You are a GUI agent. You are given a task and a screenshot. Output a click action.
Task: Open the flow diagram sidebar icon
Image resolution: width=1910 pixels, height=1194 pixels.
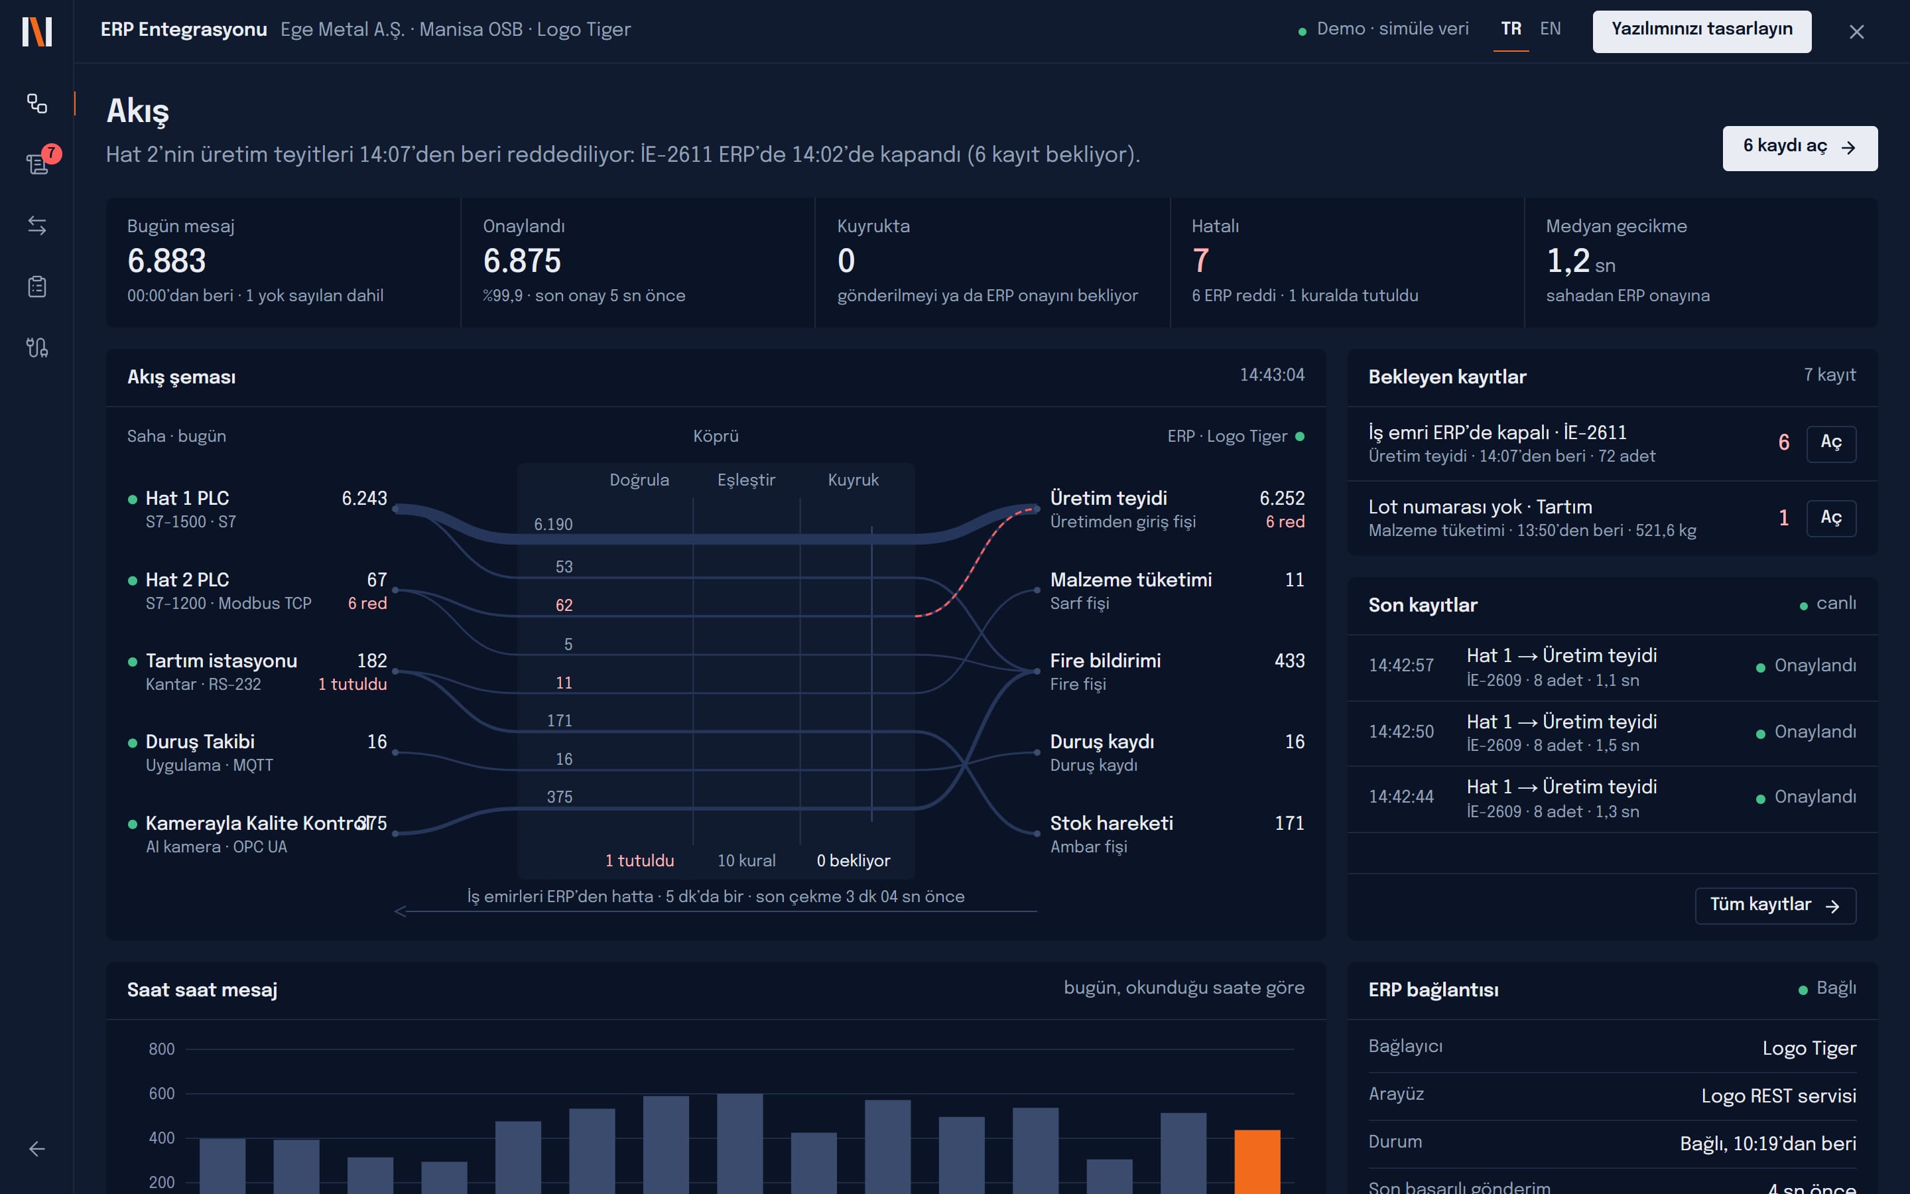[x=37, y=103]
